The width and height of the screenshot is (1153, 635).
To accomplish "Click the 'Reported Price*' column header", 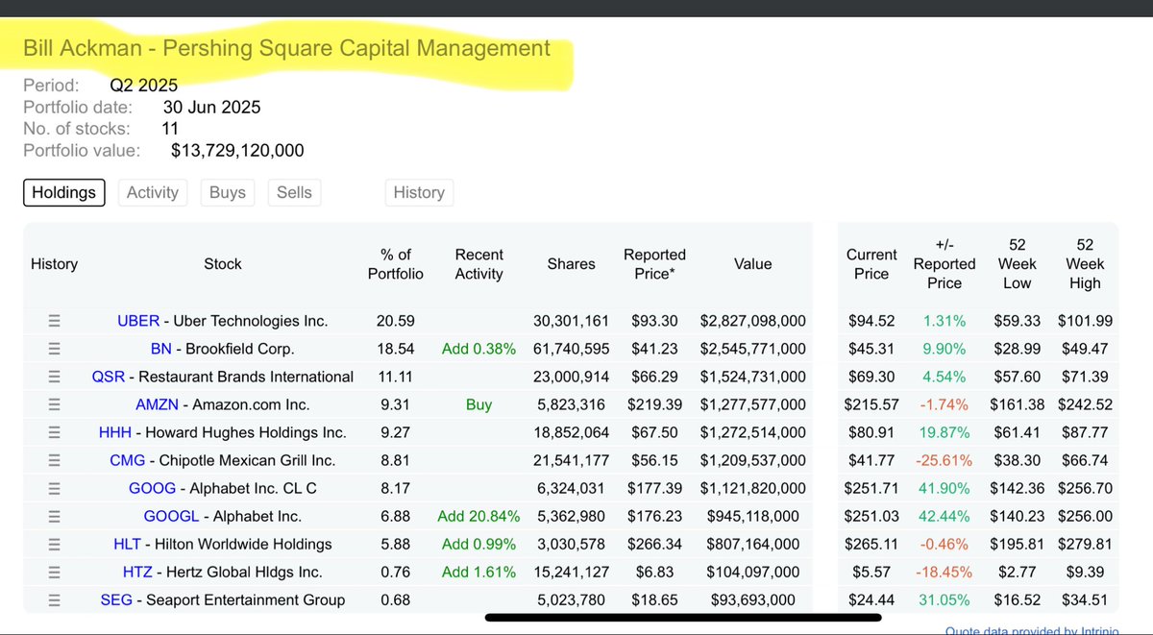I will (654, 264).
